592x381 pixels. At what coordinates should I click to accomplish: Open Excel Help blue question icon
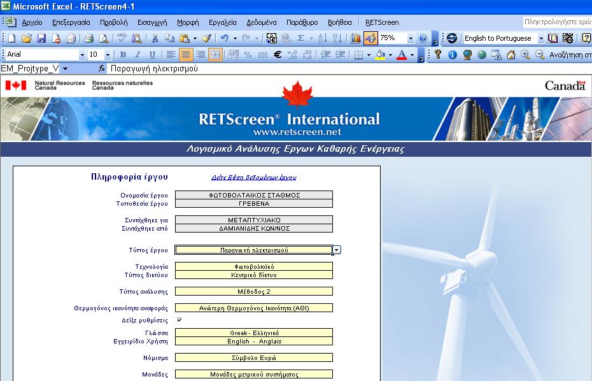click(x=423, y=38)
